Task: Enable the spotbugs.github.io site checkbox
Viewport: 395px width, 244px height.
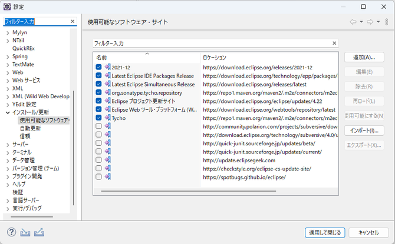Action: click(x=98, y=176)
